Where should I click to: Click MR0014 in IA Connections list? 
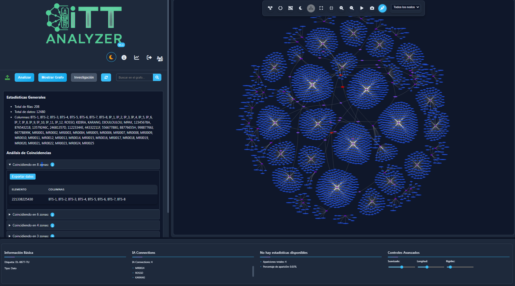[140, 268]
